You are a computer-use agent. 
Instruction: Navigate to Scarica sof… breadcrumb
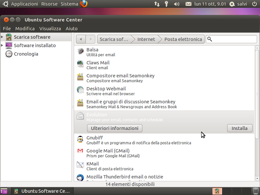(x=114, y=39)
